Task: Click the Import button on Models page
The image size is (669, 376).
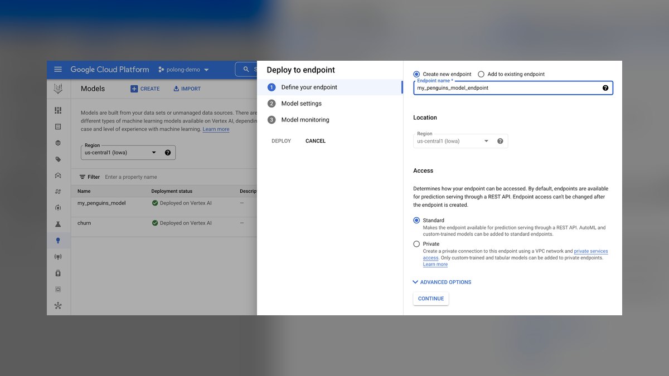Action: (187, 89)
